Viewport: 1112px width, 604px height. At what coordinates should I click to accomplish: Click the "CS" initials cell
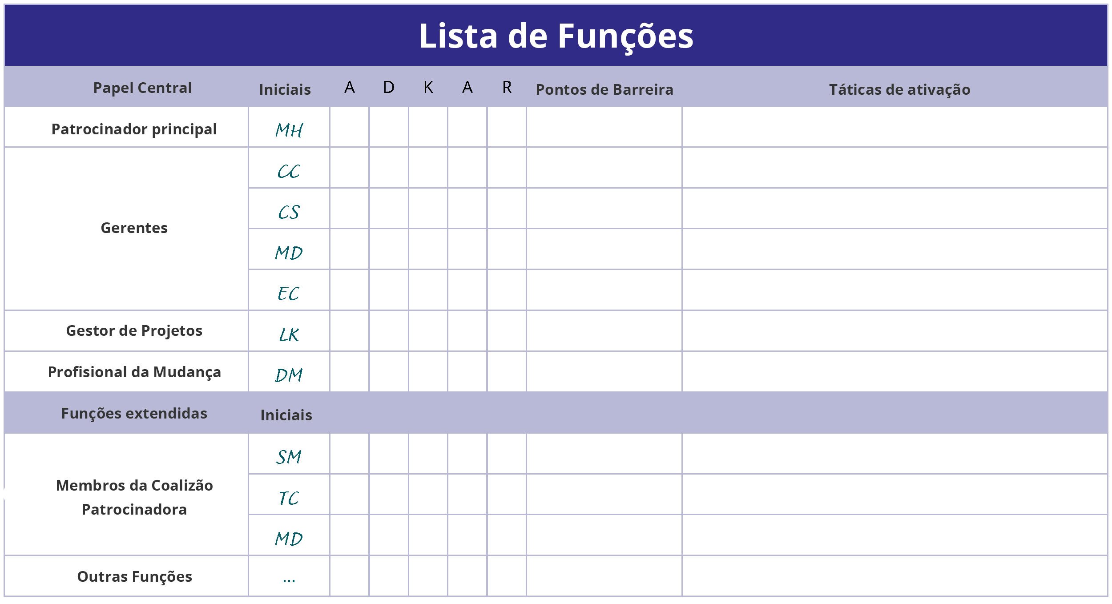coord(289,212)
